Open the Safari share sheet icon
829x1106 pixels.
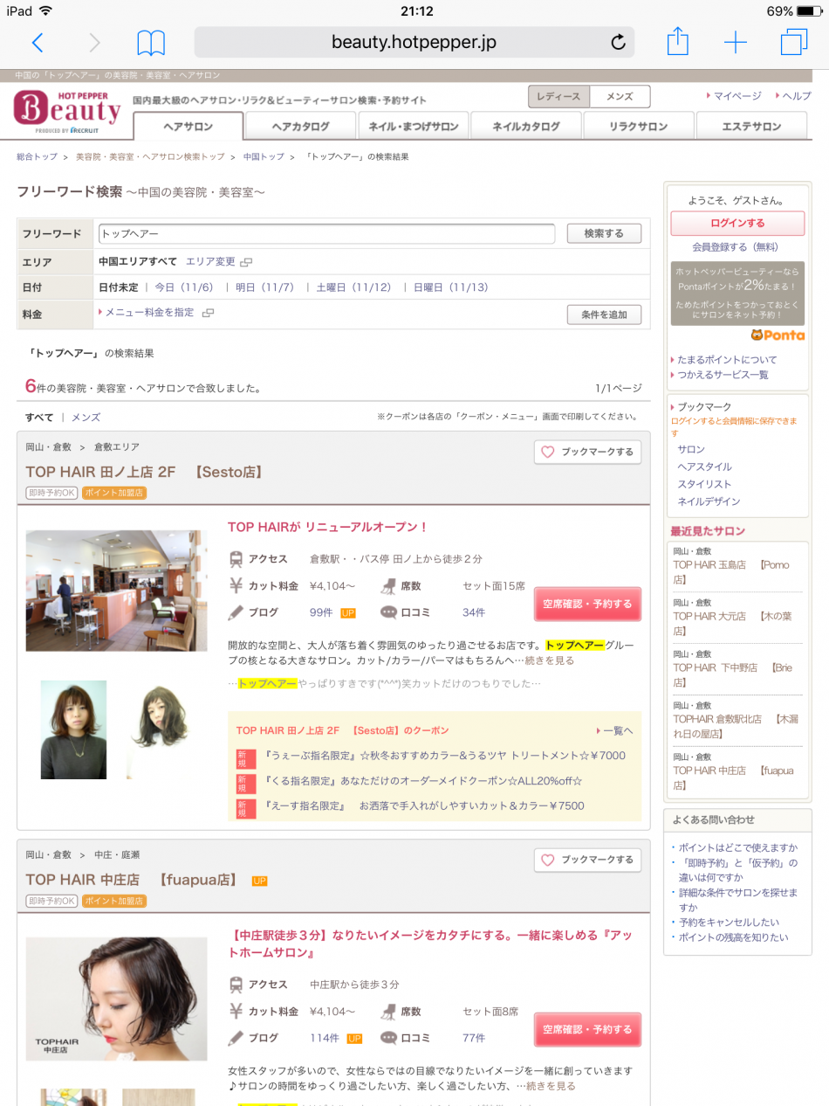click(678, 40)
